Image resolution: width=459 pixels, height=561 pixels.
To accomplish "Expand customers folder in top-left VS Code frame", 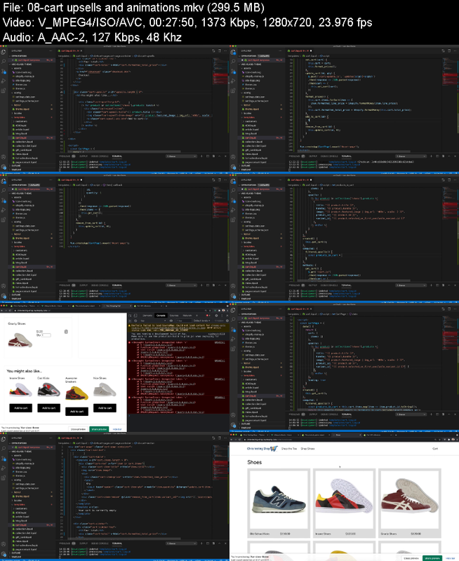I will (20, 121).
